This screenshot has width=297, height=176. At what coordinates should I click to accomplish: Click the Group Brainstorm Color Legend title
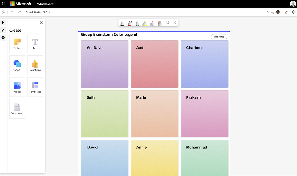(x=109, y=35)
